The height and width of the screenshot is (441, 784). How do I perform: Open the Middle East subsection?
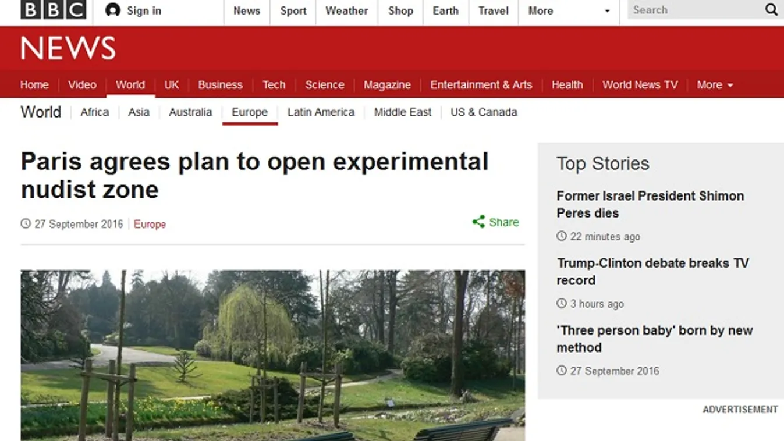point(403,112)
